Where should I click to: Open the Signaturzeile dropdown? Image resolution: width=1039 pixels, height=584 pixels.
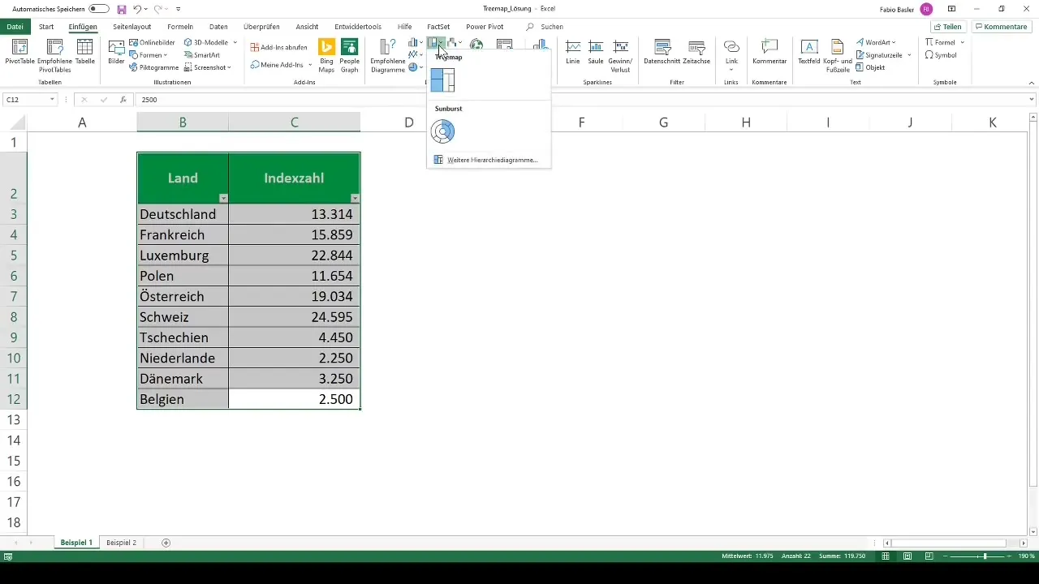[x=909, y=55]
